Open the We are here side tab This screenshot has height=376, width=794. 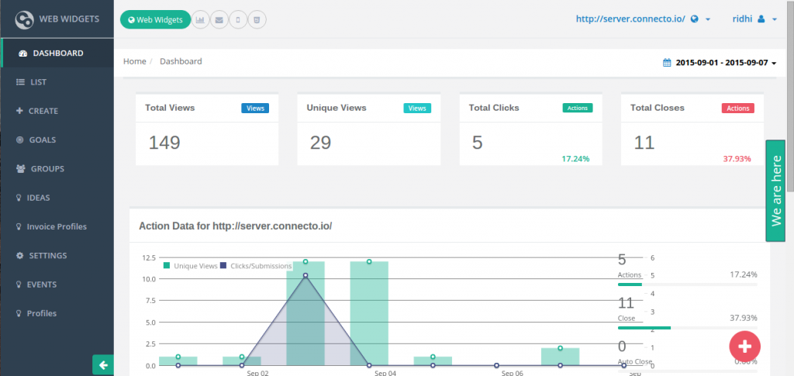point(775,191)
